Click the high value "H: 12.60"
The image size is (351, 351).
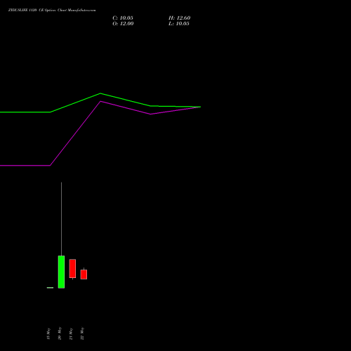point(180,18)
